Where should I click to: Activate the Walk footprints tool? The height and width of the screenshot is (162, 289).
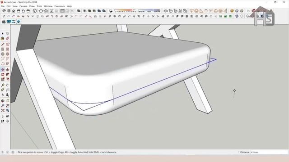(3, 121)
